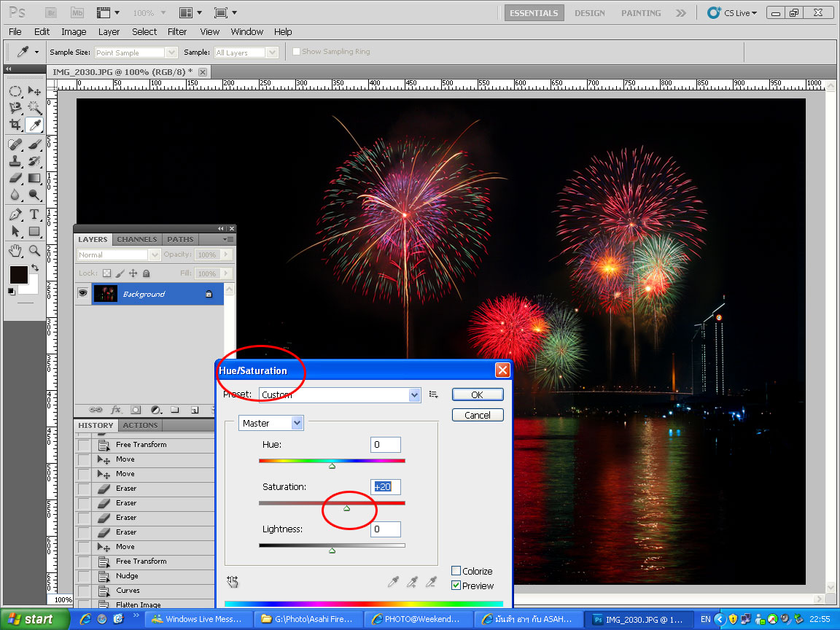The height and width of the screenshot is (630, 840).
Task: Open the Sample Size dropdown
Action: point(171,52)
